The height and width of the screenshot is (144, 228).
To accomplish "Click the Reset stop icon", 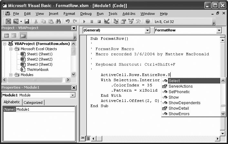I will pyautogui.click(x=99, y=21).
